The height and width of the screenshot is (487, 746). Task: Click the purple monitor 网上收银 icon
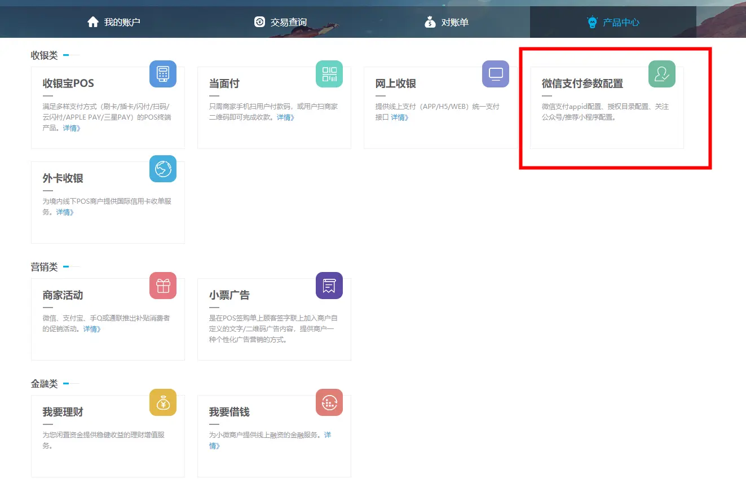496,74
